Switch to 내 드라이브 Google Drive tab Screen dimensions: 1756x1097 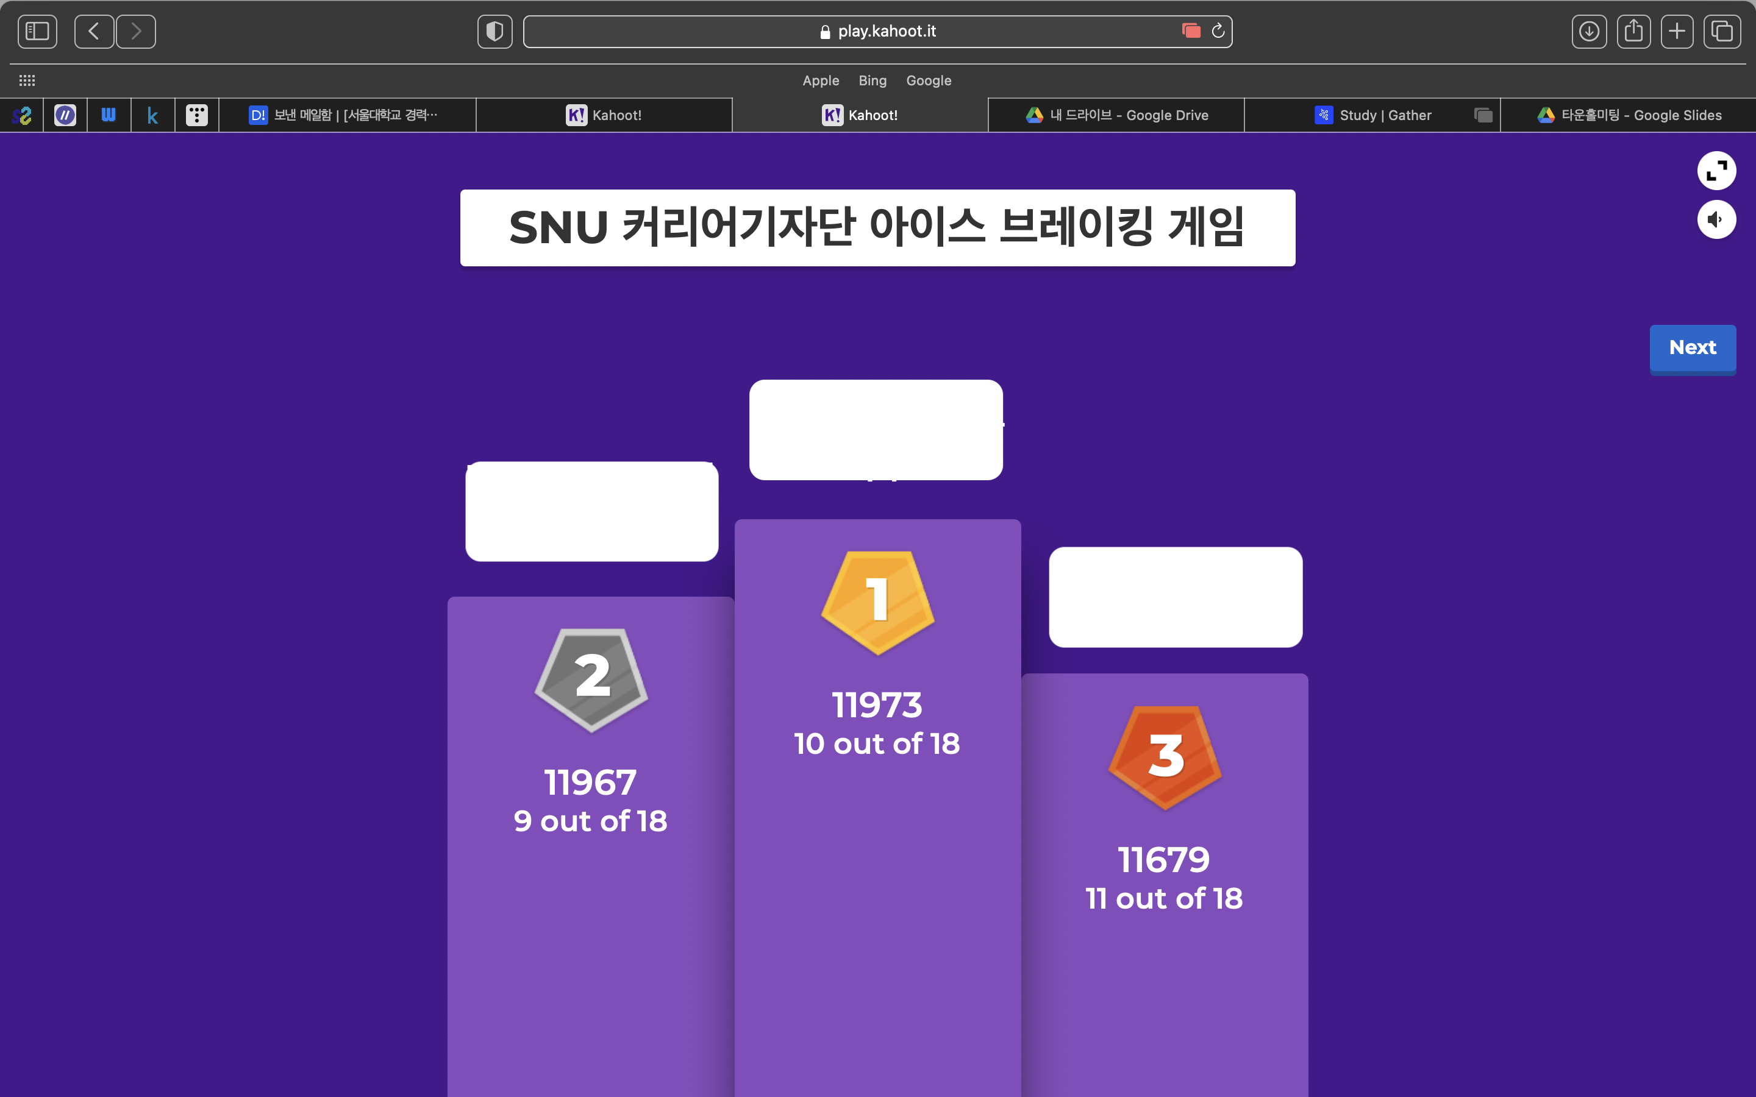(1116, 115)
